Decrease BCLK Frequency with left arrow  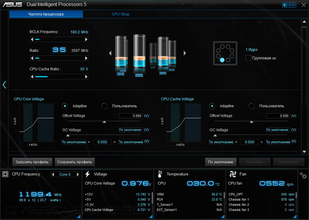(x=32, y=40)
